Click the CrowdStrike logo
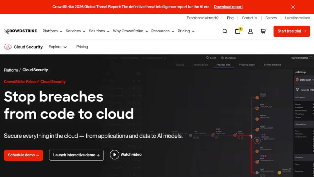 point(20,31)
